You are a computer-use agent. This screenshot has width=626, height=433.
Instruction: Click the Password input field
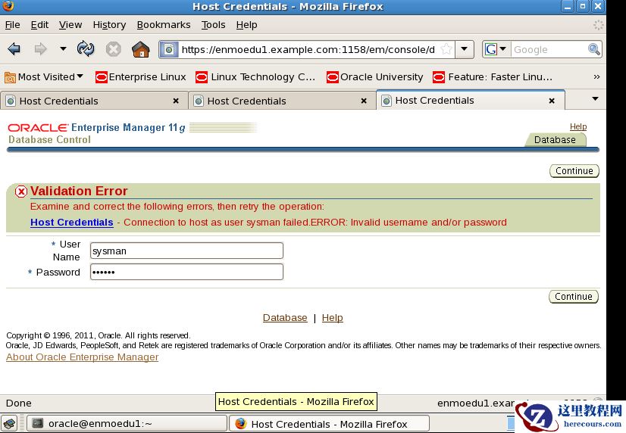(x=186, y=272)
